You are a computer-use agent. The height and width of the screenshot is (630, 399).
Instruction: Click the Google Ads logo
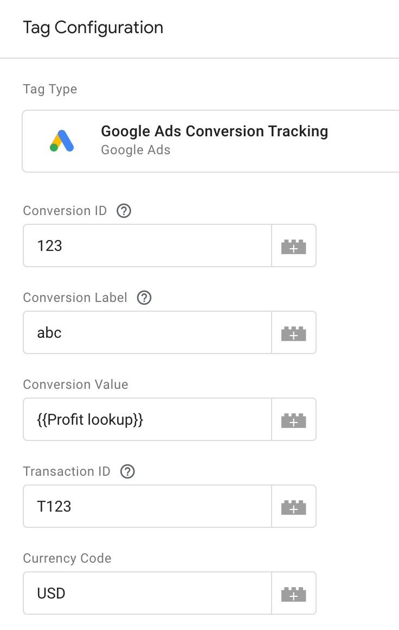[61, 141]
